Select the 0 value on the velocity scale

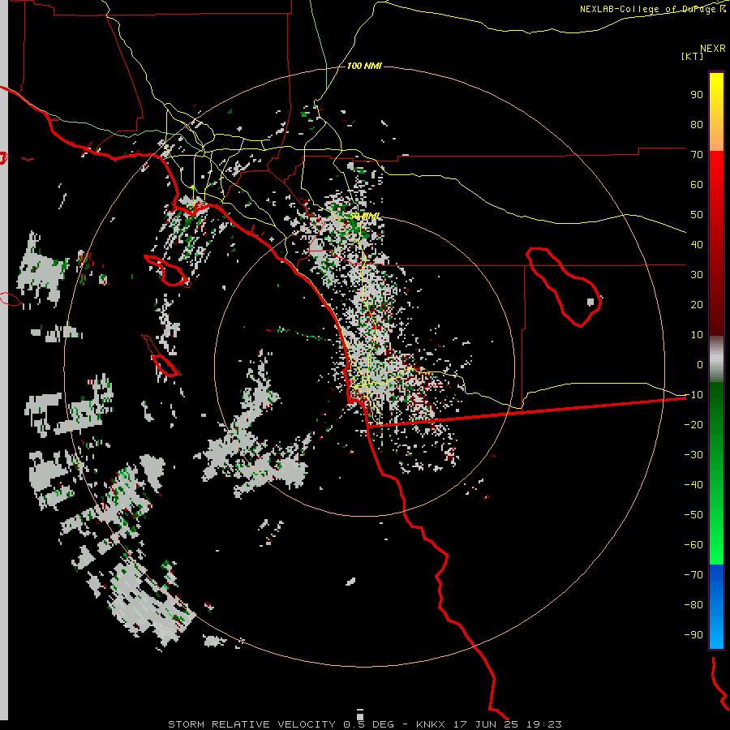click(700, 364)
